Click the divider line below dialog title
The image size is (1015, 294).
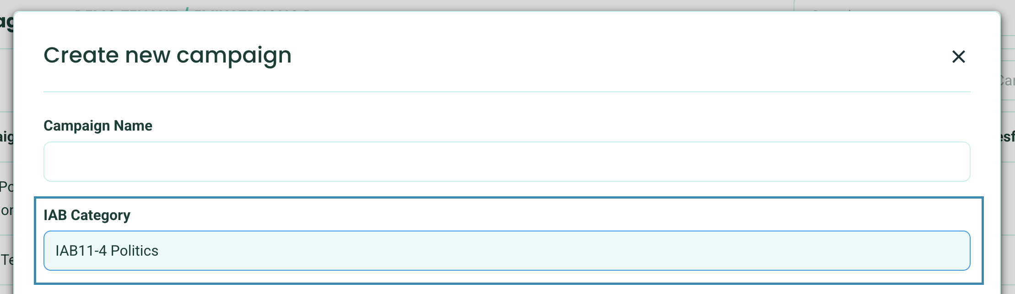[506, 92]
